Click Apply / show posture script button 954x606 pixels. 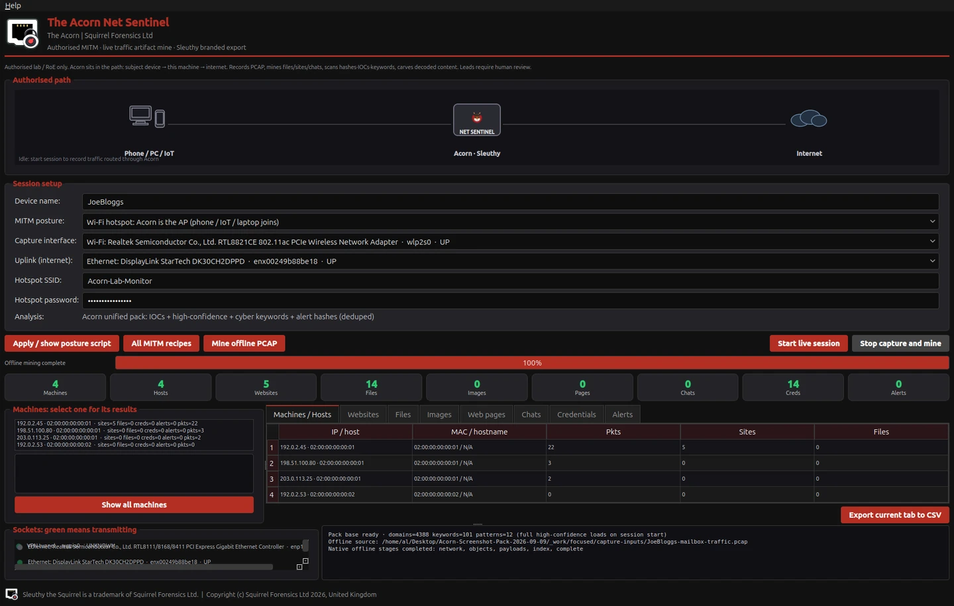click(x=62, y=343)
